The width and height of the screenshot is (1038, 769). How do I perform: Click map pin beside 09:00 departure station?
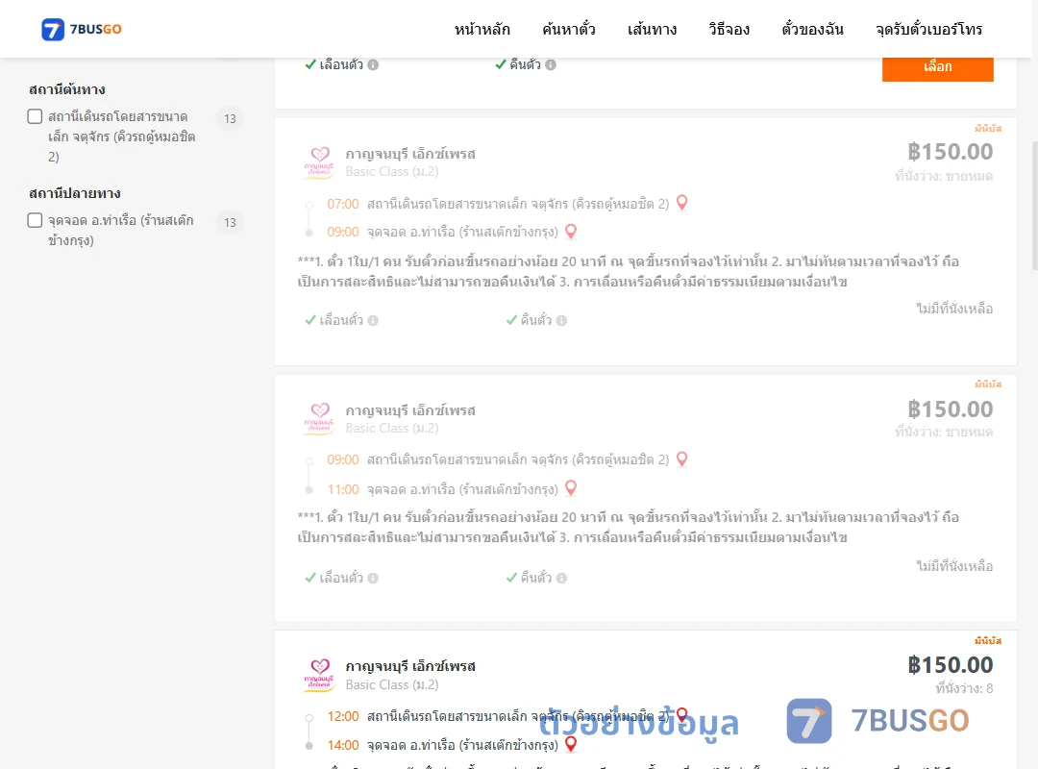click(681, 459)
